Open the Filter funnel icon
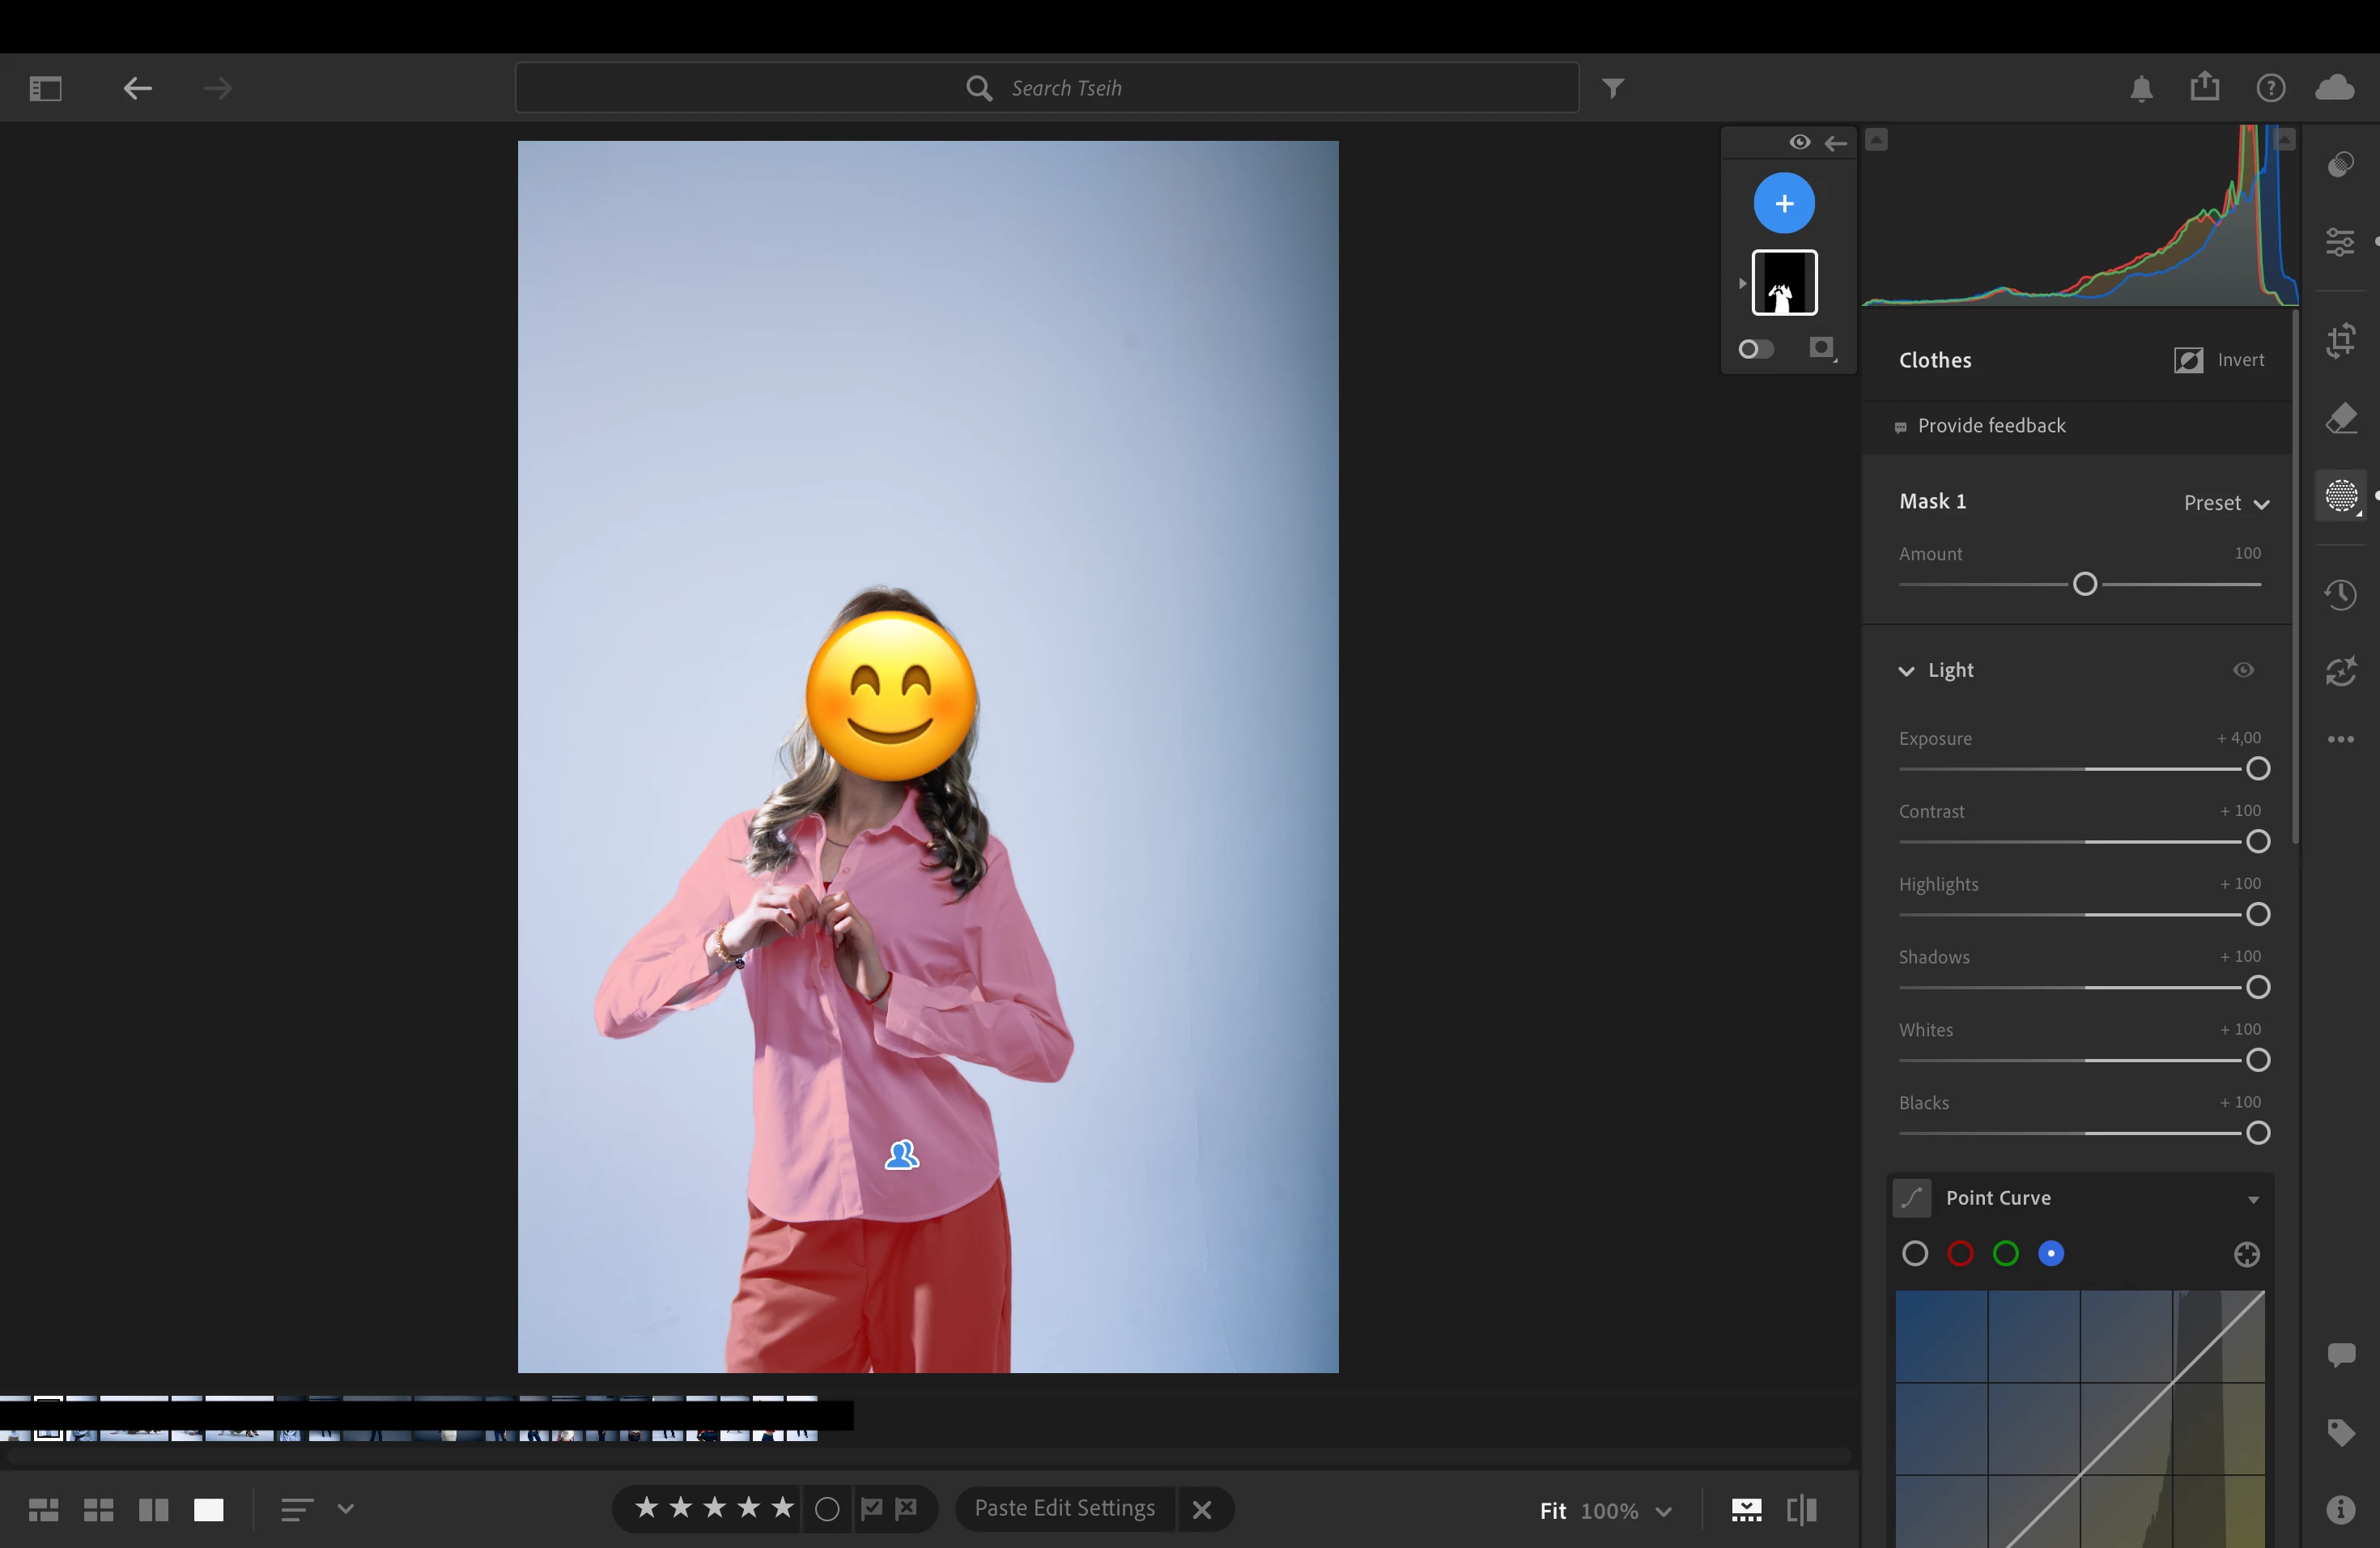 1613,88
